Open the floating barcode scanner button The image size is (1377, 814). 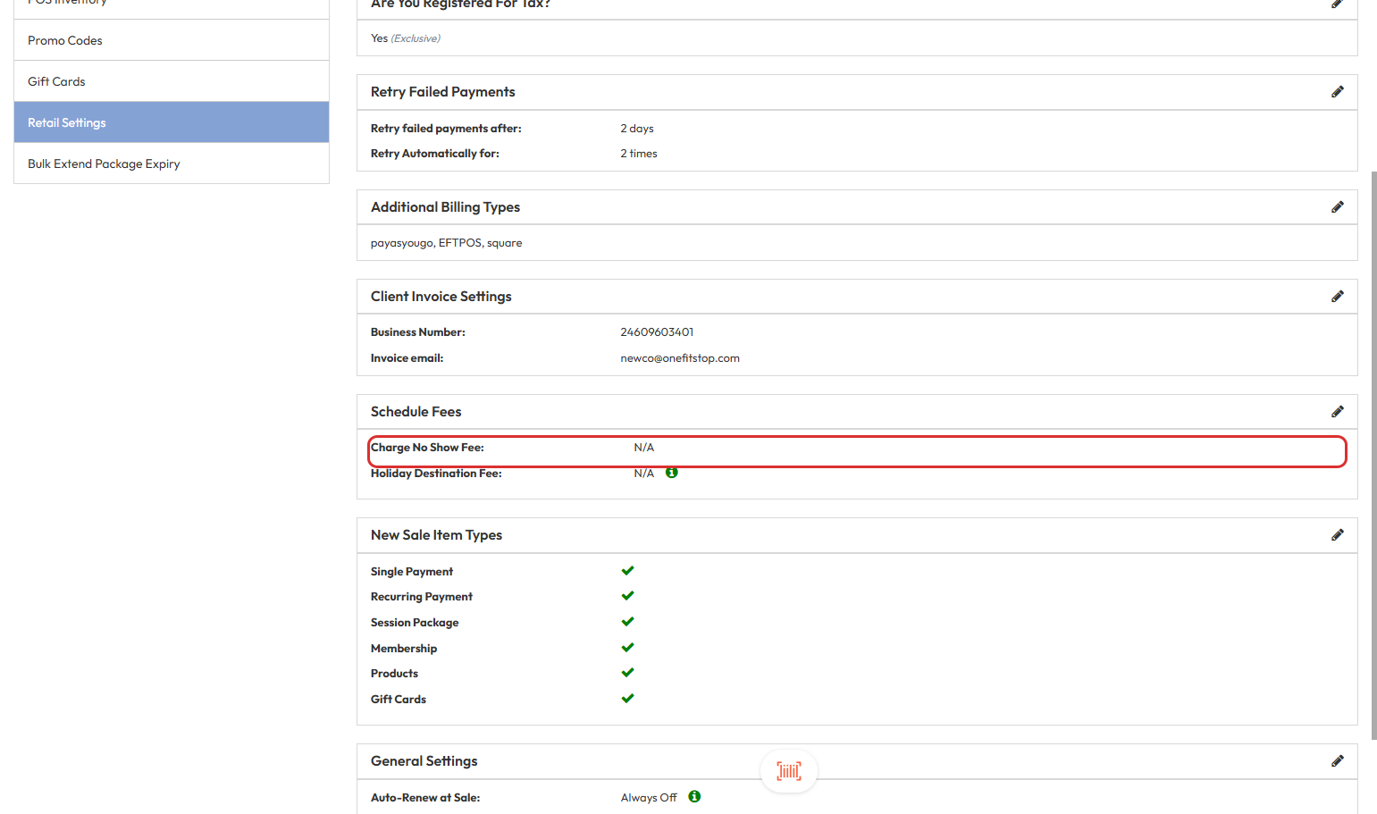(788, 771)
